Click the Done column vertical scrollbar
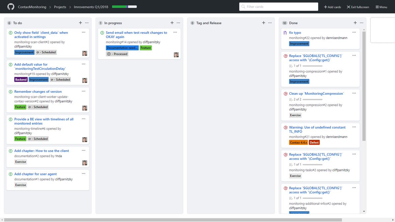395x222 pixels. tap(364, 86)
